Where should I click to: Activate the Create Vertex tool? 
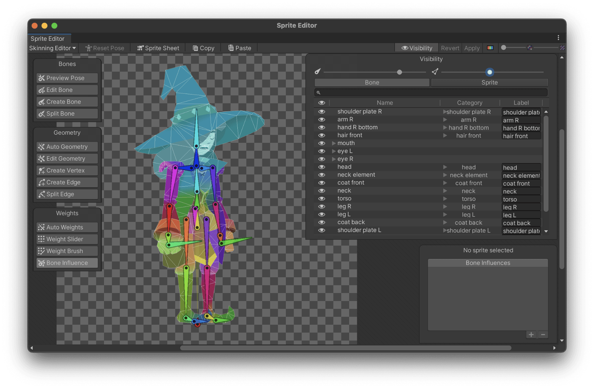coord(67,170)
